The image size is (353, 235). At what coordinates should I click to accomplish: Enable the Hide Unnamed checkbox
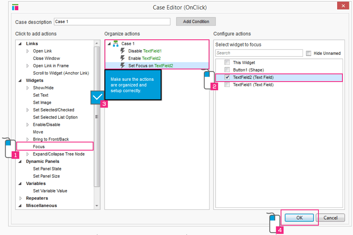click(x=309, y=53)
